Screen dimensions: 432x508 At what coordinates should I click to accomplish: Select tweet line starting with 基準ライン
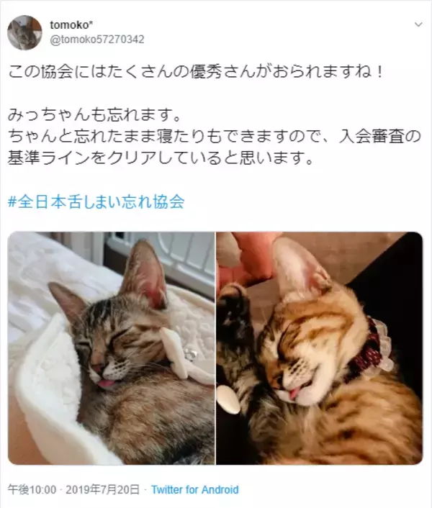161,158
